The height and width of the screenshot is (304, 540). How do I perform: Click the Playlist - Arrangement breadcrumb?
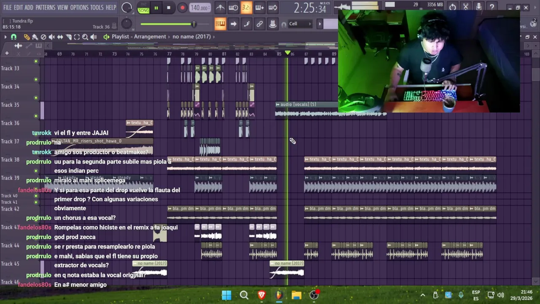pos(139,37)
